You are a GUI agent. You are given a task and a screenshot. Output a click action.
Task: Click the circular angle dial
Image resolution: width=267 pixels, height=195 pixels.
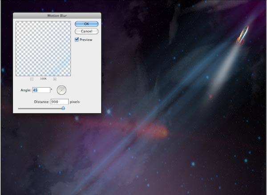[x=62, y=90]
